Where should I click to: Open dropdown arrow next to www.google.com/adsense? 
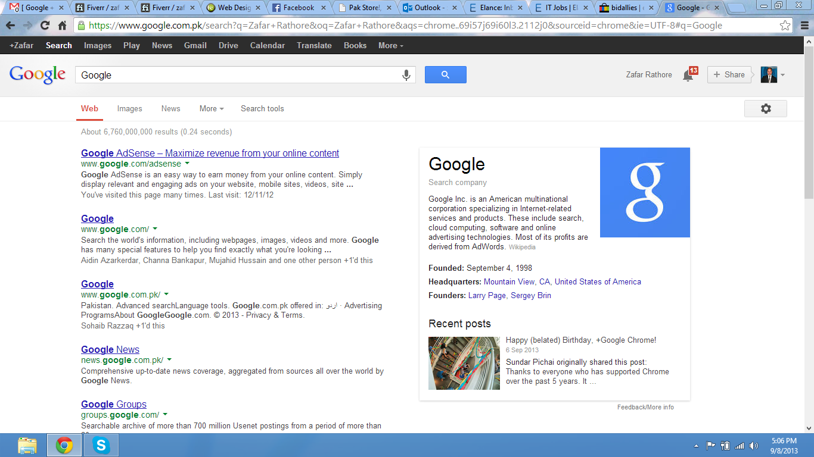187,163
